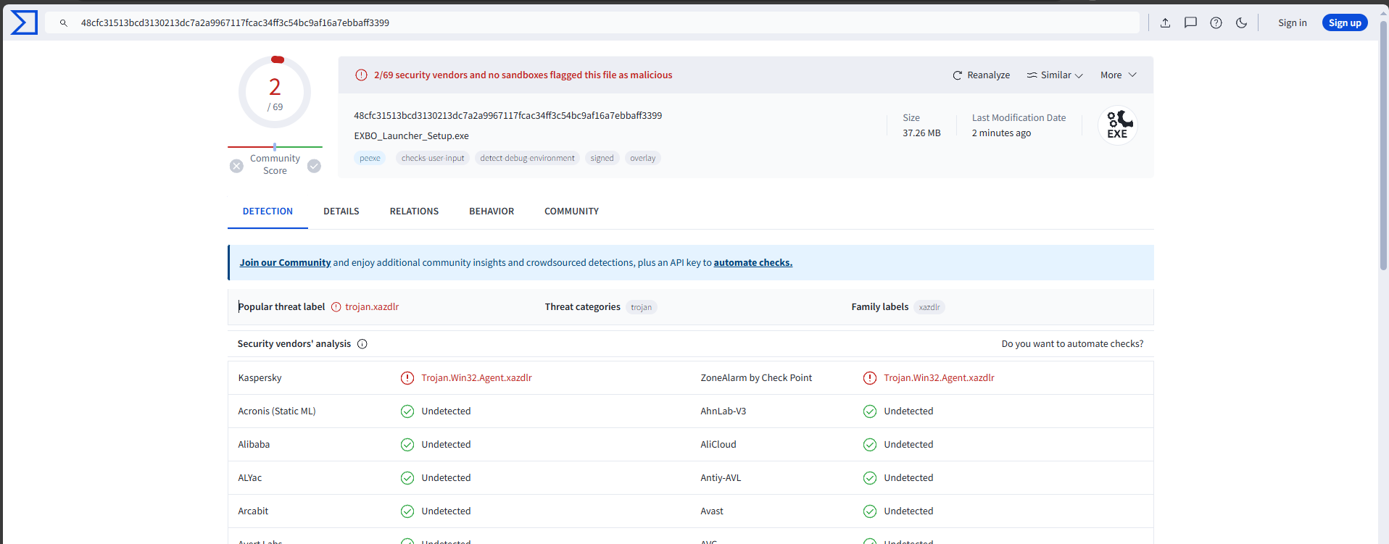Open the RELATIONS tab
The height and width of the screenshot is (544, 1389).
pos(414,212)
